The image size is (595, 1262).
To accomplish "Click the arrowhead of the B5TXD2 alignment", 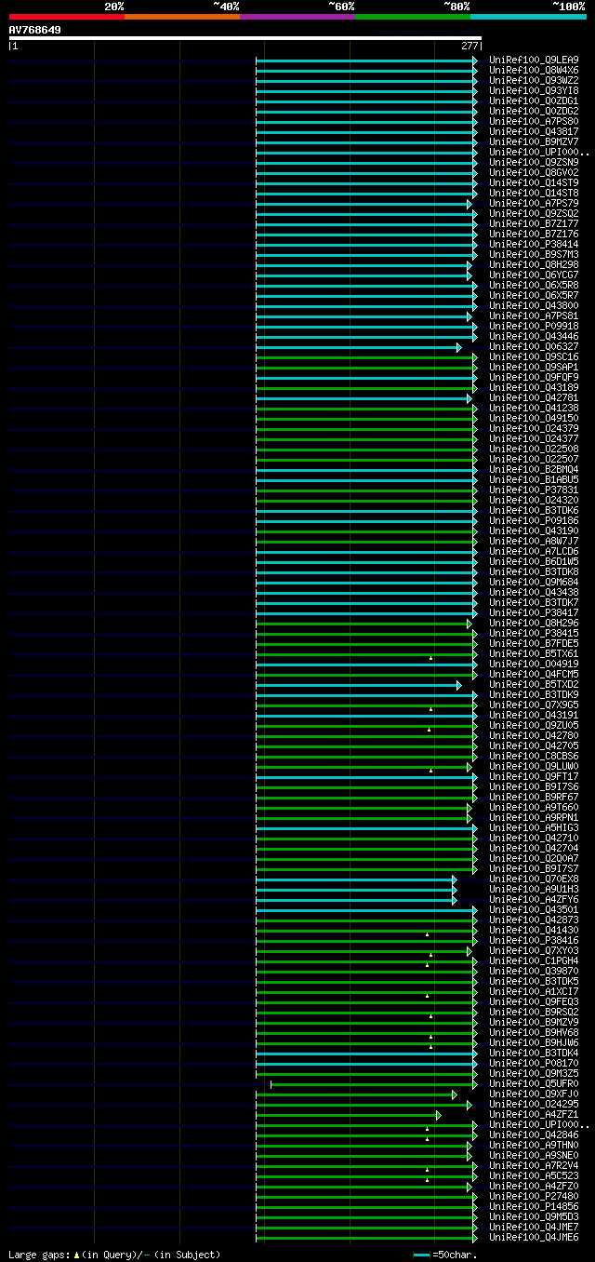I will click(x=459, y=685).
